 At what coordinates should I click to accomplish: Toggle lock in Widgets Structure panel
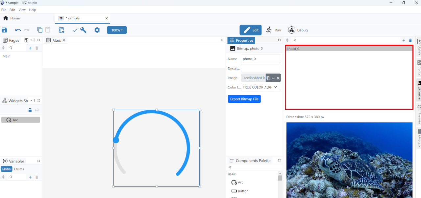[30, 110]
